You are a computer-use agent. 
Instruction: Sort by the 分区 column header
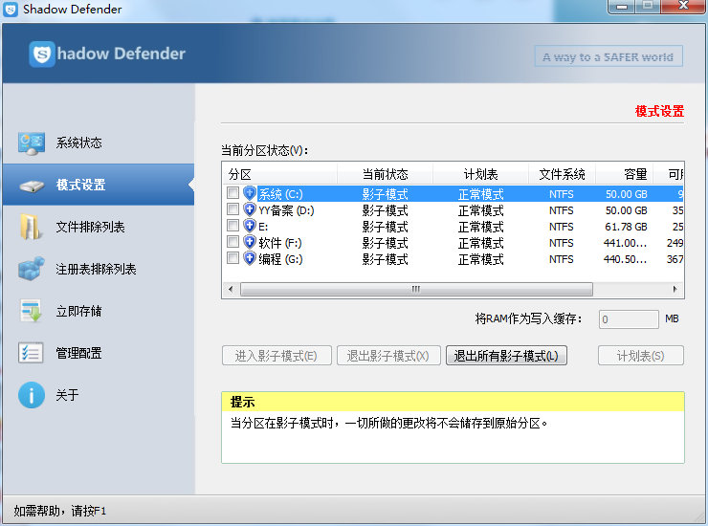click(280, 174)
